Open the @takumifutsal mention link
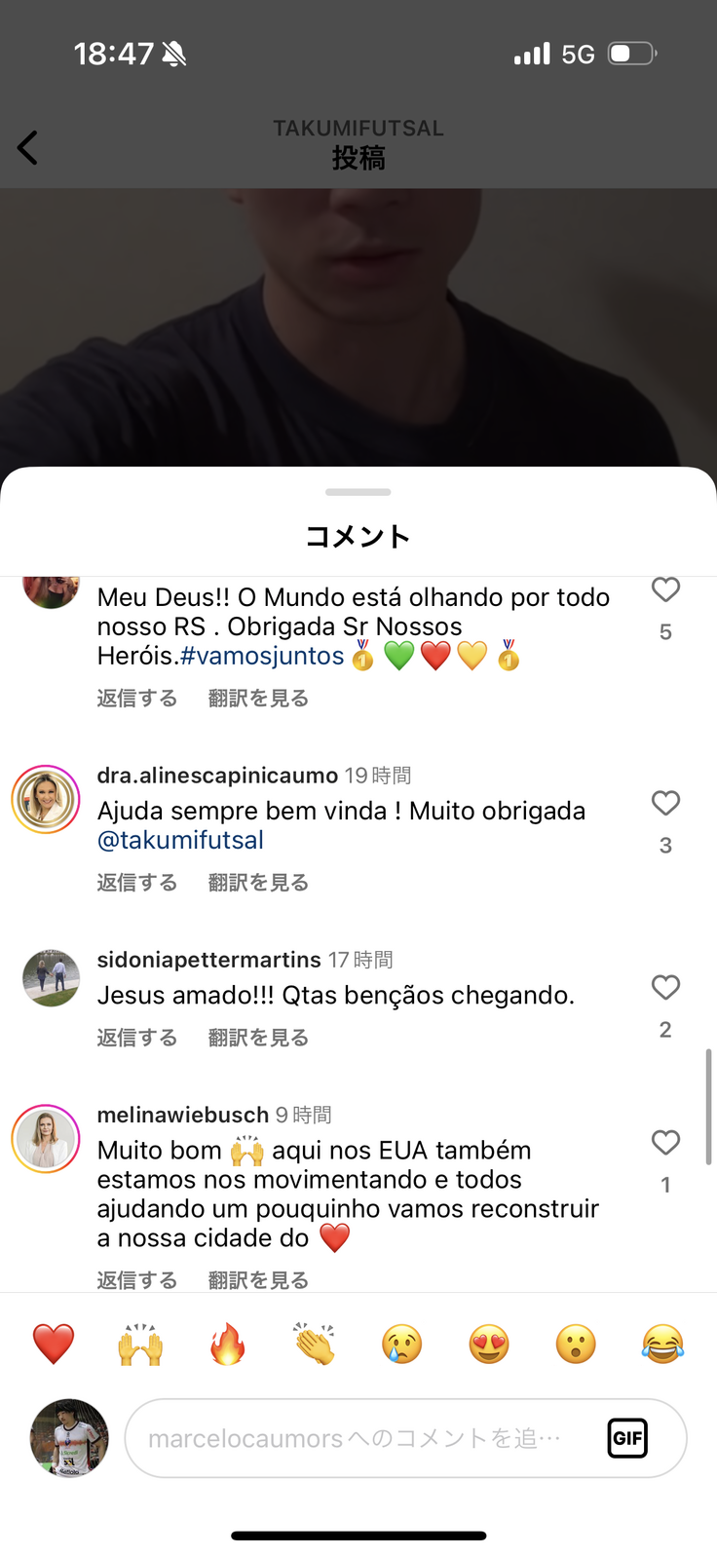This screenshot has height=1555, width=717. pyautogui.click(x=180, y=840)
